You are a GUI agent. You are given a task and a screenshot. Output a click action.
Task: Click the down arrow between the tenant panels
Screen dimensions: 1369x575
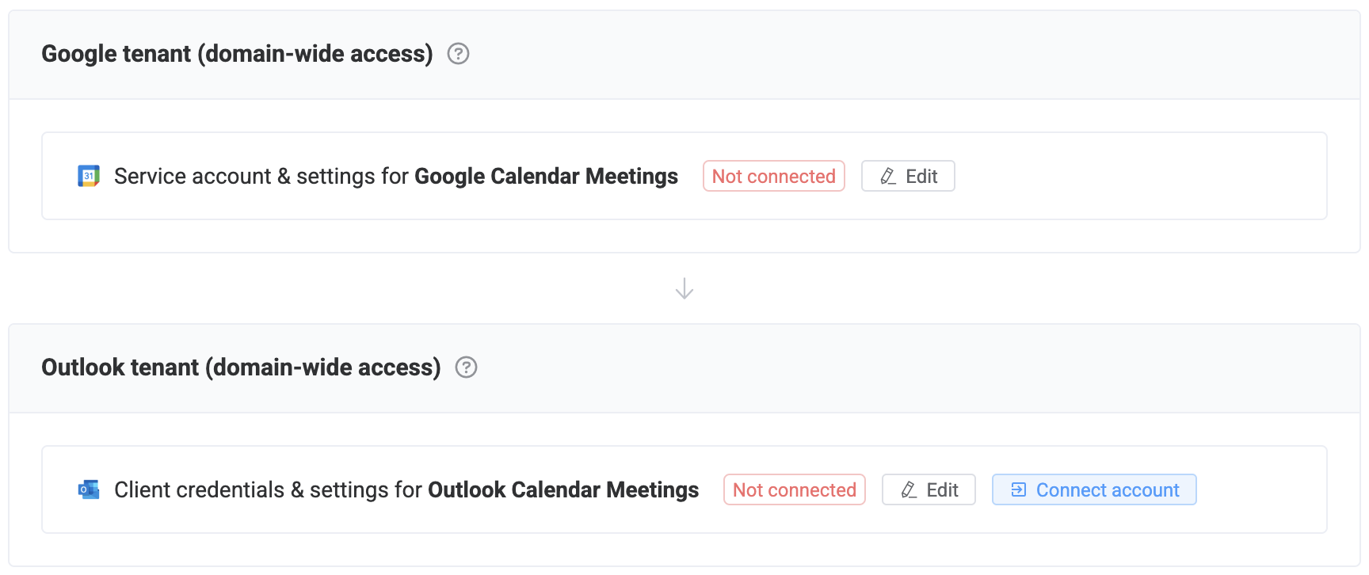coord(684,288)
